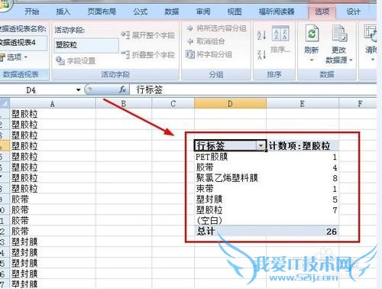
Task: Open the 设计 tab
Action: pyautogui.click(x=353, y=11)
